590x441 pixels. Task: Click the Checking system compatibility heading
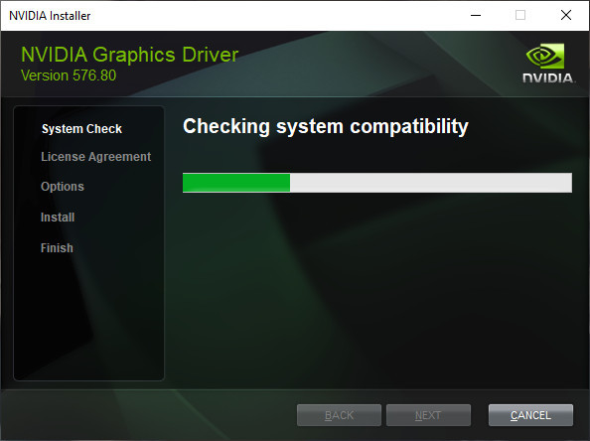click(x=326, y=127)
